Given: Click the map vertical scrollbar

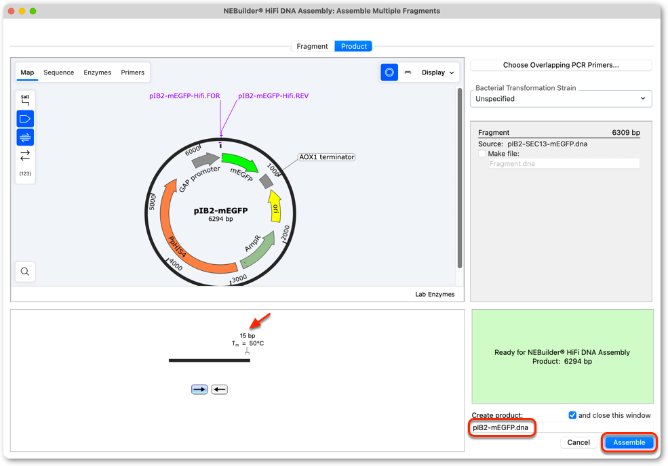Looking at the screenshot, I should (459, 178).
